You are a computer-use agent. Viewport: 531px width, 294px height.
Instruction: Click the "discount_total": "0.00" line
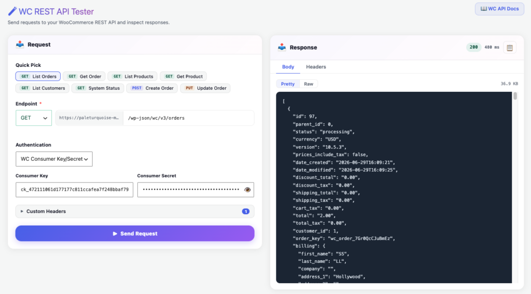coord(327,177)
